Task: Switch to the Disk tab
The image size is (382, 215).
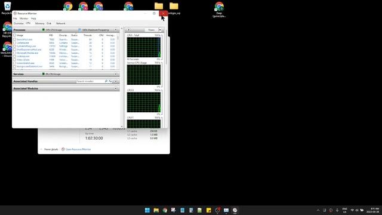Action: (x=49, y=23)
